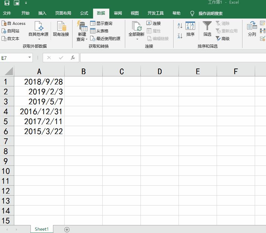Viewport: 266px width, 233px height.
Task: Open 现有连接 dialog
Action: (61, 30)
